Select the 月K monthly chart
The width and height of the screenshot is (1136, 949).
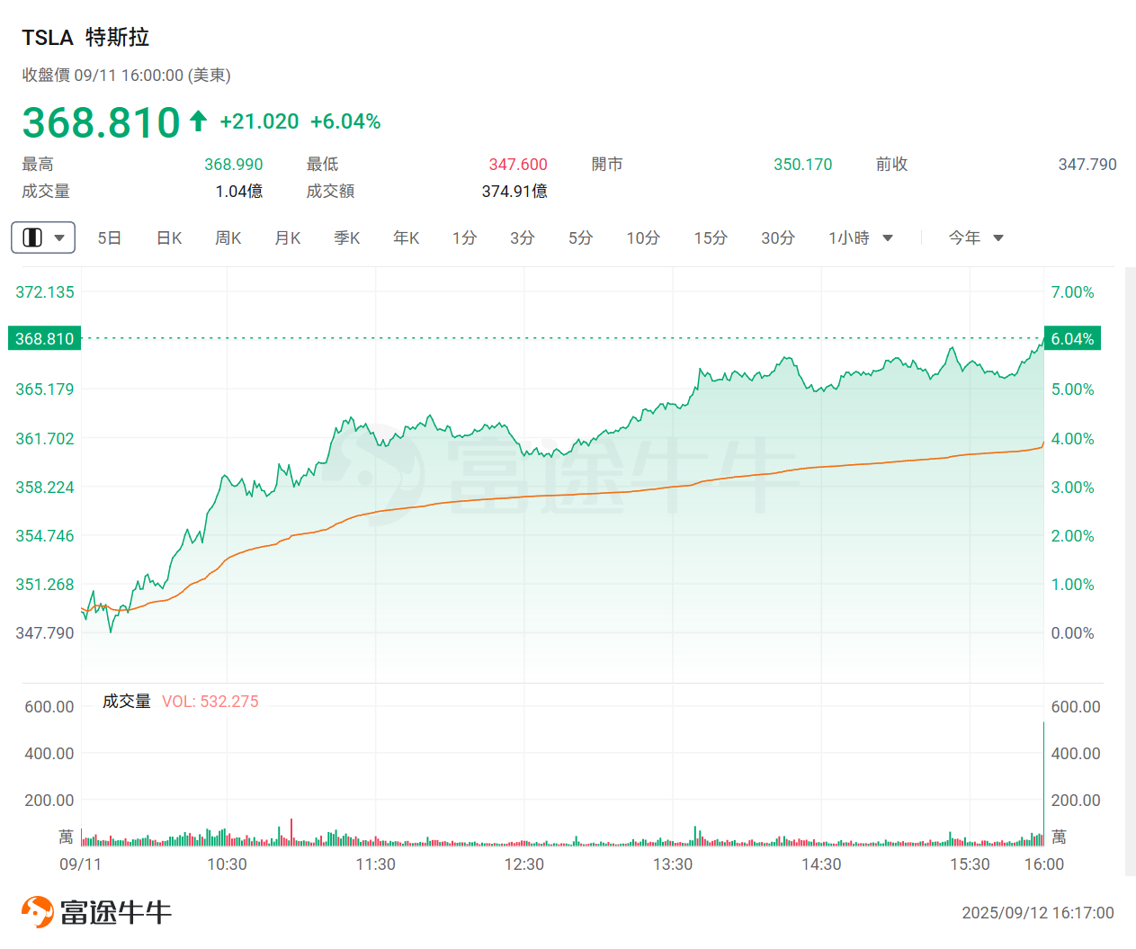(x=287, y=237)
